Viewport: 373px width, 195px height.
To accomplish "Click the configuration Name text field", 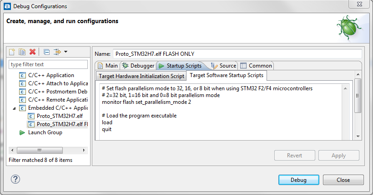I will click(x=237, y=54).
